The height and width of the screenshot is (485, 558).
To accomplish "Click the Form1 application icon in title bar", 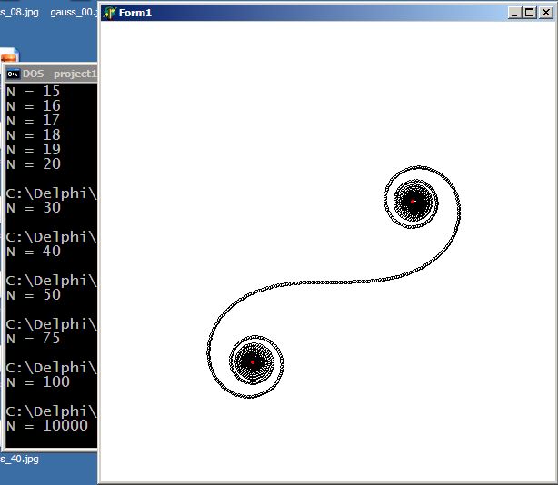I will click(x=109, y=13).
